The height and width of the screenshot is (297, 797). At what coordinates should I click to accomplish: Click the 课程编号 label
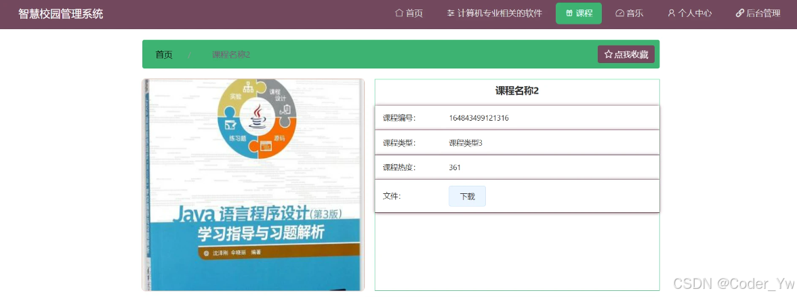(x=399, y=118)
